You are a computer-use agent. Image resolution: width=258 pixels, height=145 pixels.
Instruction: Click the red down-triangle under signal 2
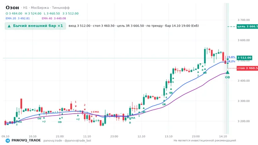[x=85, y=110]
